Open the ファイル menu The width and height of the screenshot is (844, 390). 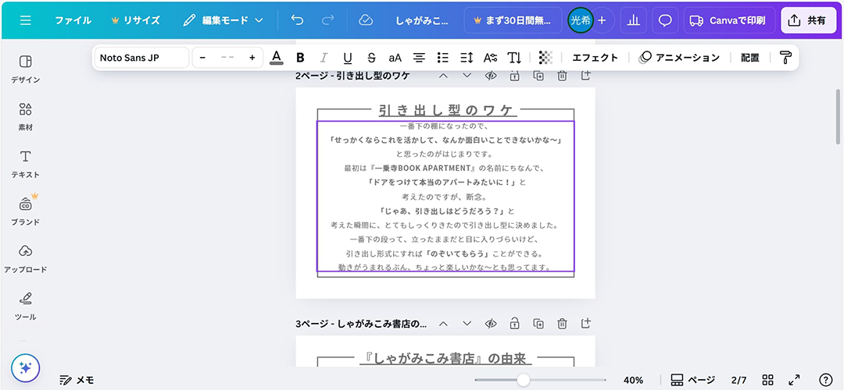click(x=73, y=20)
